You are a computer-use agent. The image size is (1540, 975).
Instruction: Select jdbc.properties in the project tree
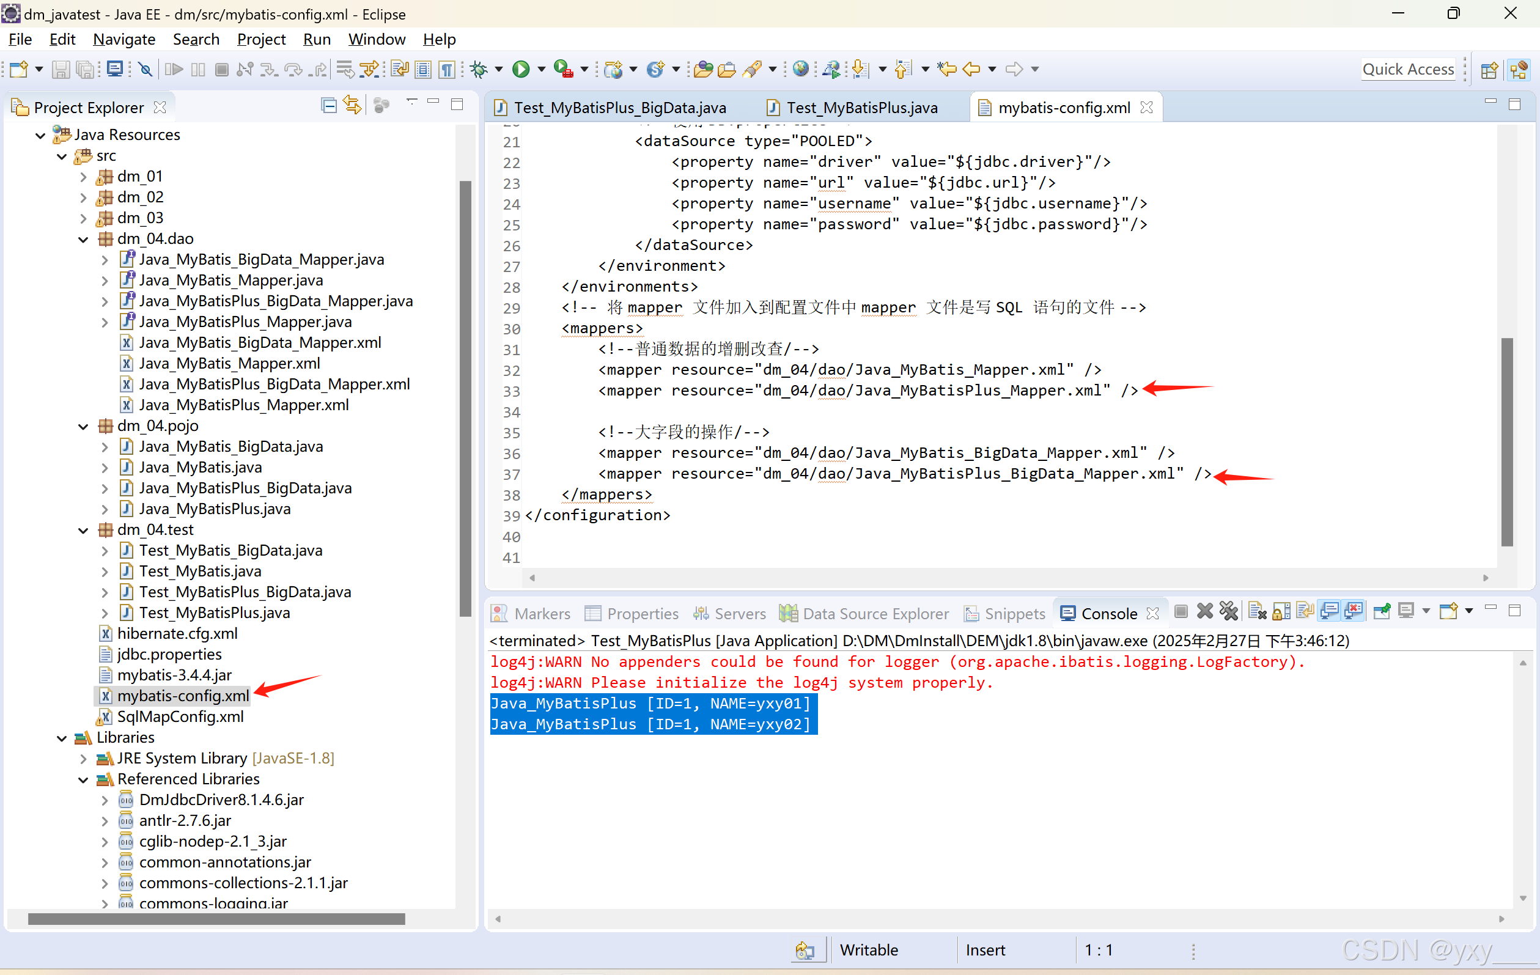[x=169, y=654]
